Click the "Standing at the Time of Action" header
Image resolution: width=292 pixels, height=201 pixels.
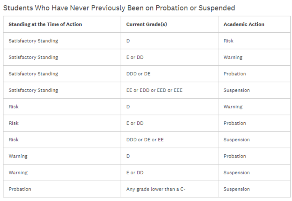tap(45, 24)
